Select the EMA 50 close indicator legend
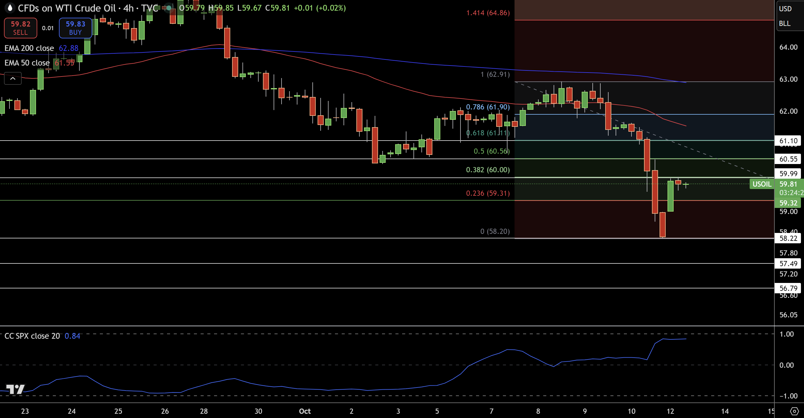The height and width of the screenshot is (418, 804). pos(27,63)
